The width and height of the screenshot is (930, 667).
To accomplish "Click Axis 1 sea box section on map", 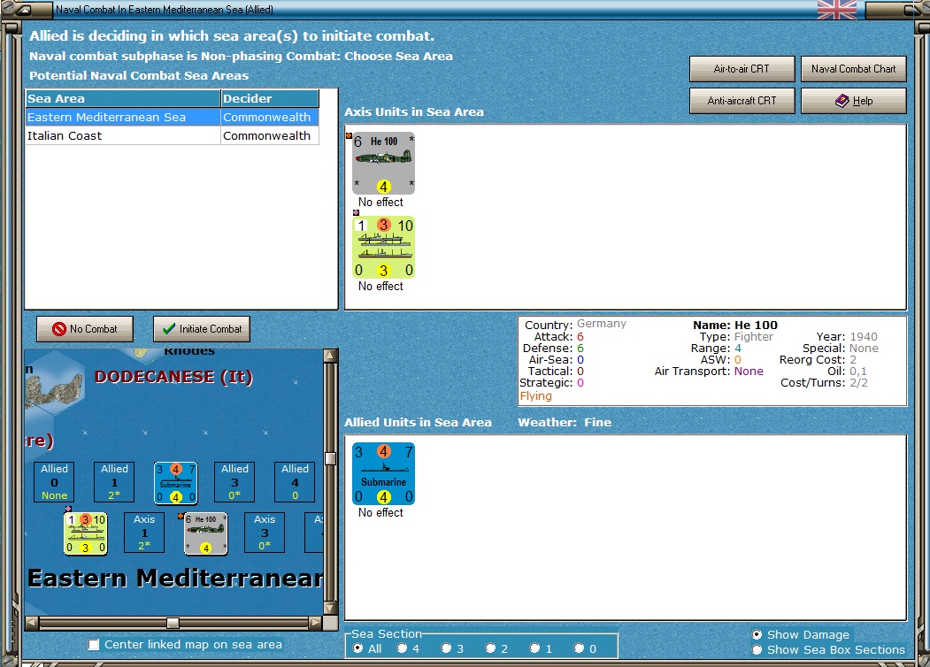I will pos(144,533).
